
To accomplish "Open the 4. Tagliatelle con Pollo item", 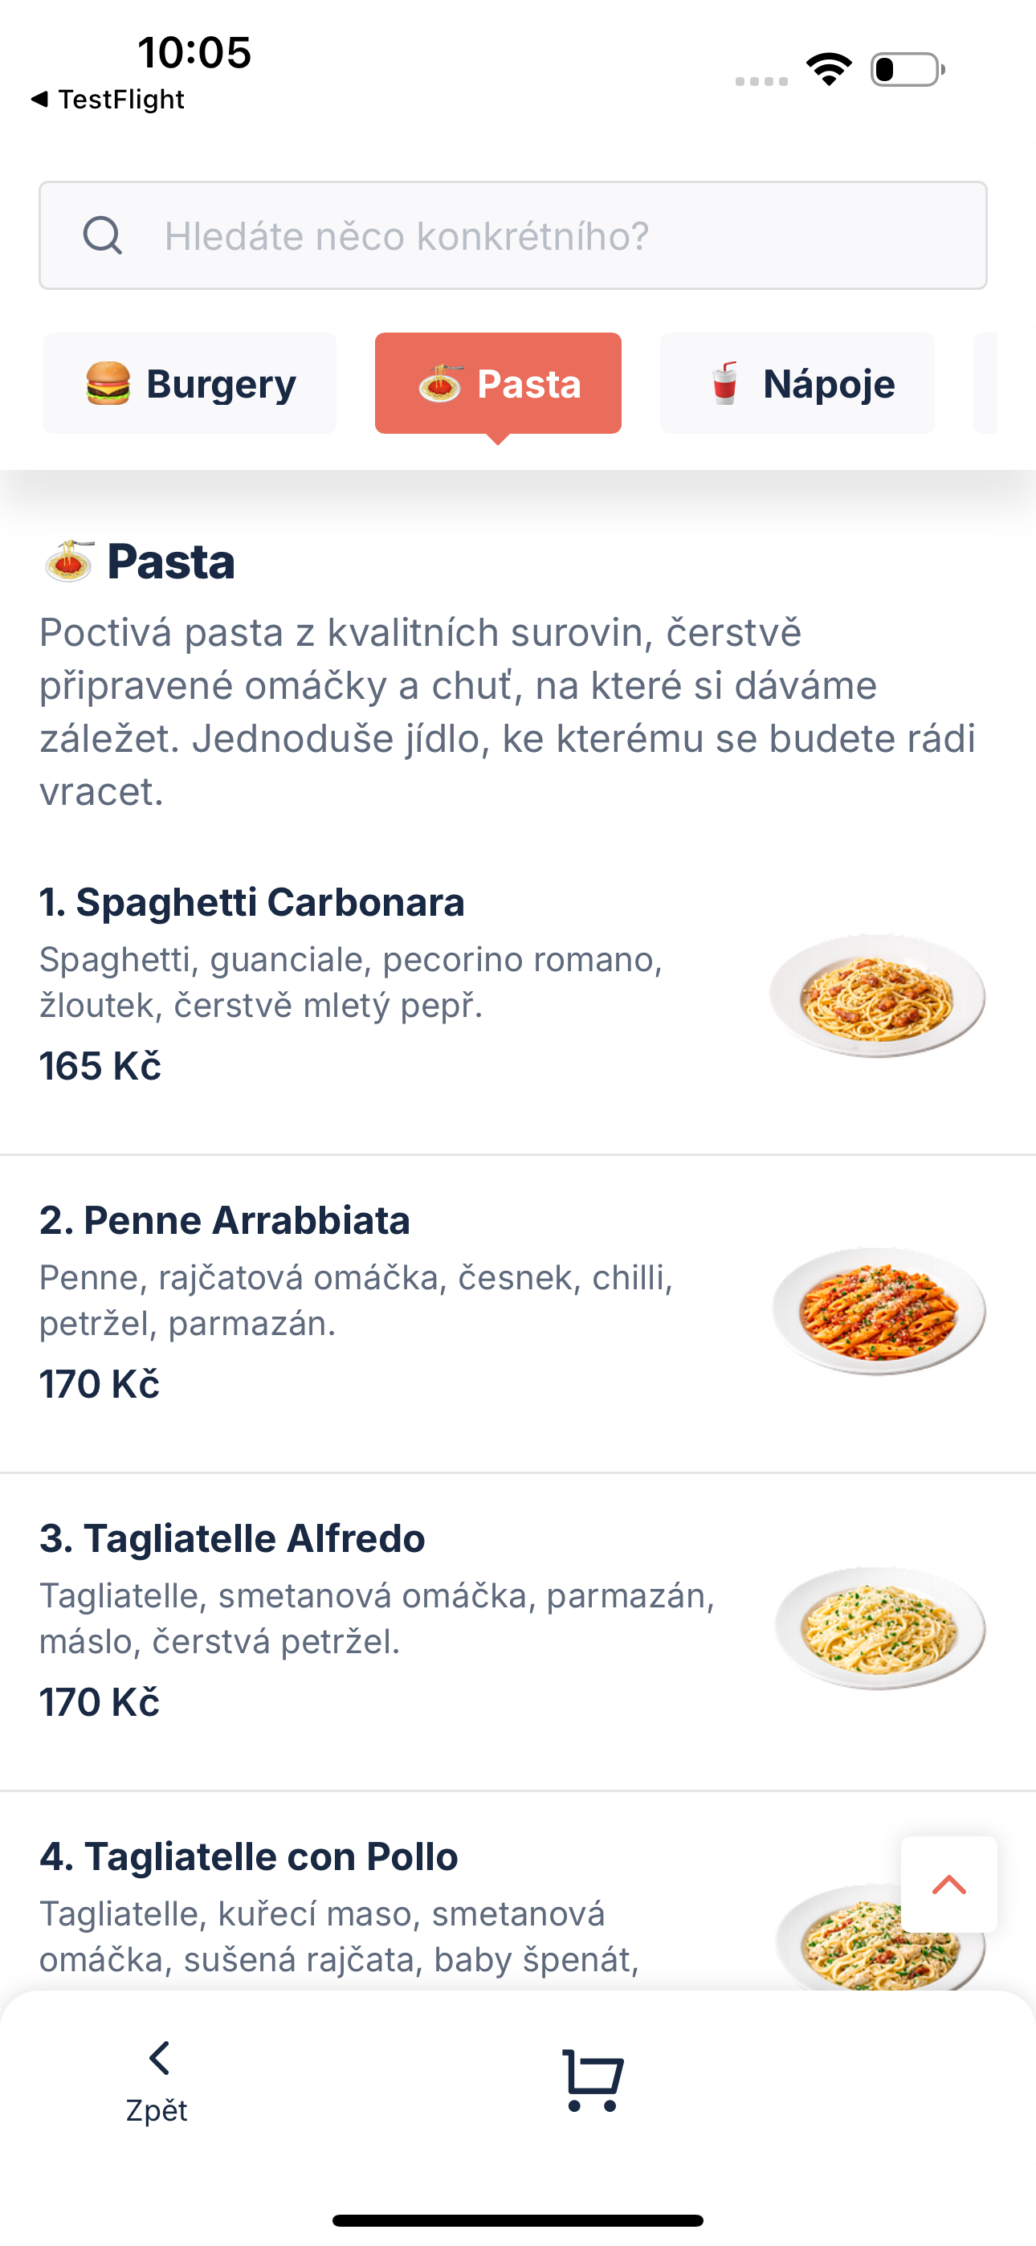I will tap(518, 1892).
